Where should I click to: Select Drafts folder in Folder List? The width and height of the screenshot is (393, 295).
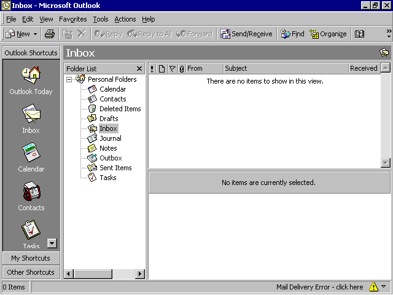(109, 119)
